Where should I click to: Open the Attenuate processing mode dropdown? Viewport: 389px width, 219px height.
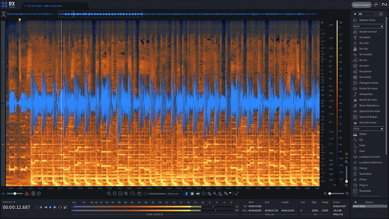click(175, 193)
